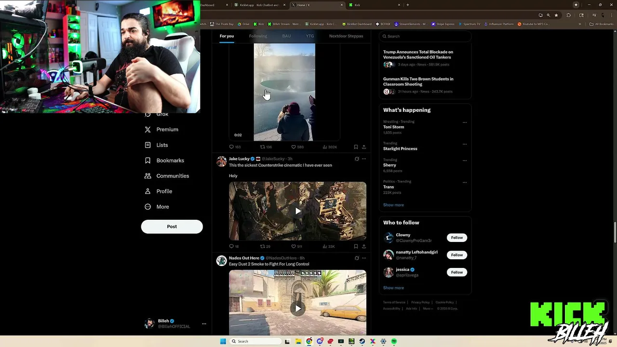Open the Nextdoor Steppas tab
617x347 pixels.
pos(346,36)
